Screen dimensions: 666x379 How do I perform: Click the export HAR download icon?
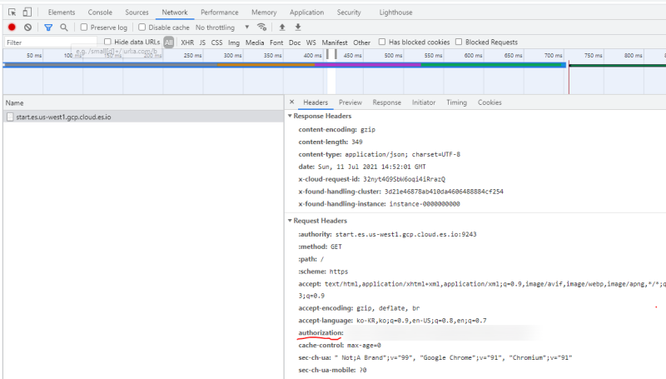(297, 27)
